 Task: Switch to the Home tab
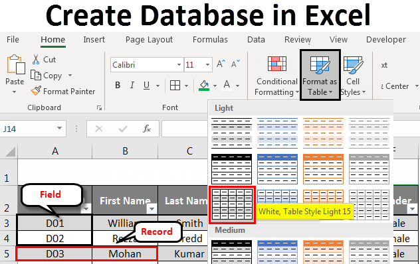tap(52, 40)
